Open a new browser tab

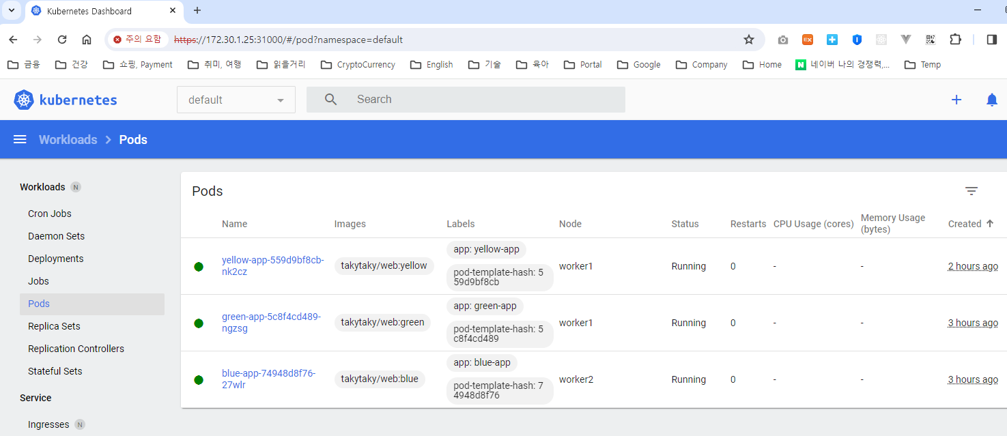197,10
